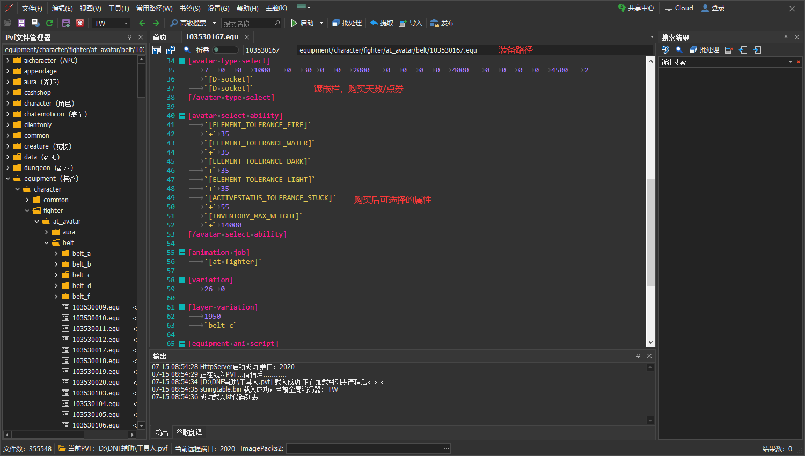Click the green forward navigation arrow

coord(156,23)
